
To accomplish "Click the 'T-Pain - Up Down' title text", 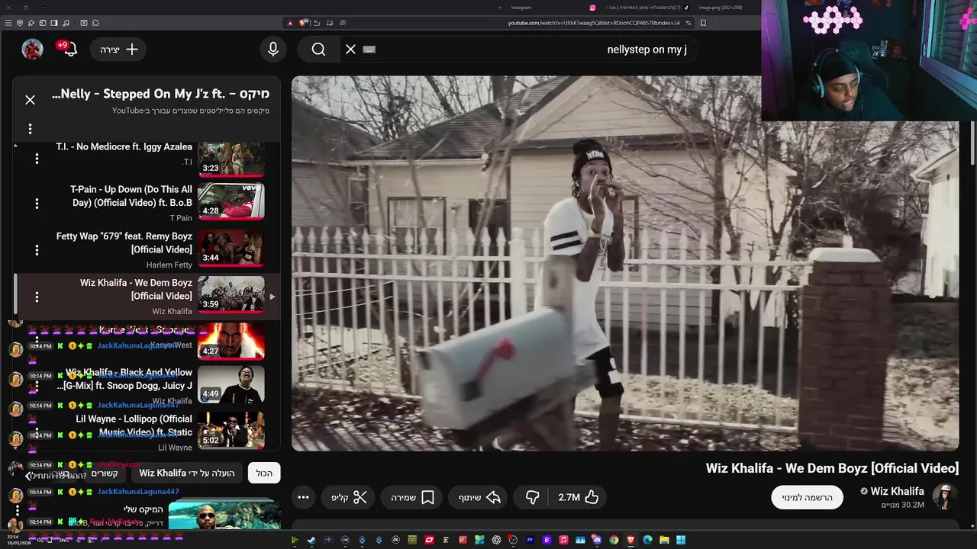I will point(131,196).
